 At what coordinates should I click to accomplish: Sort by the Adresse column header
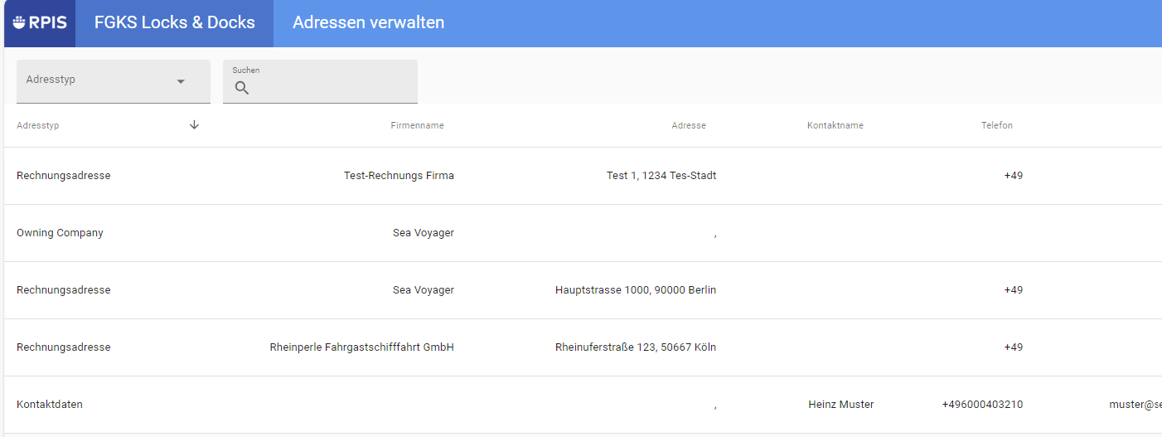point(688,126)
